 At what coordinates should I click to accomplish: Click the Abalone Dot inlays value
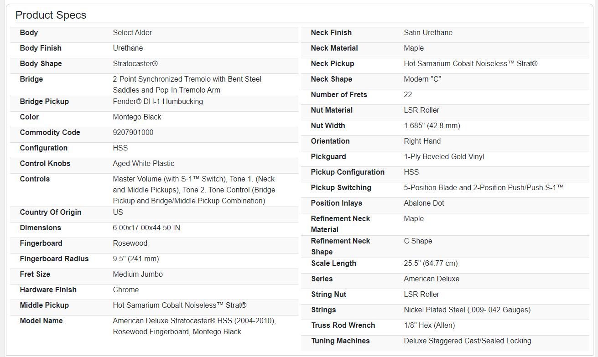point(424,203)
